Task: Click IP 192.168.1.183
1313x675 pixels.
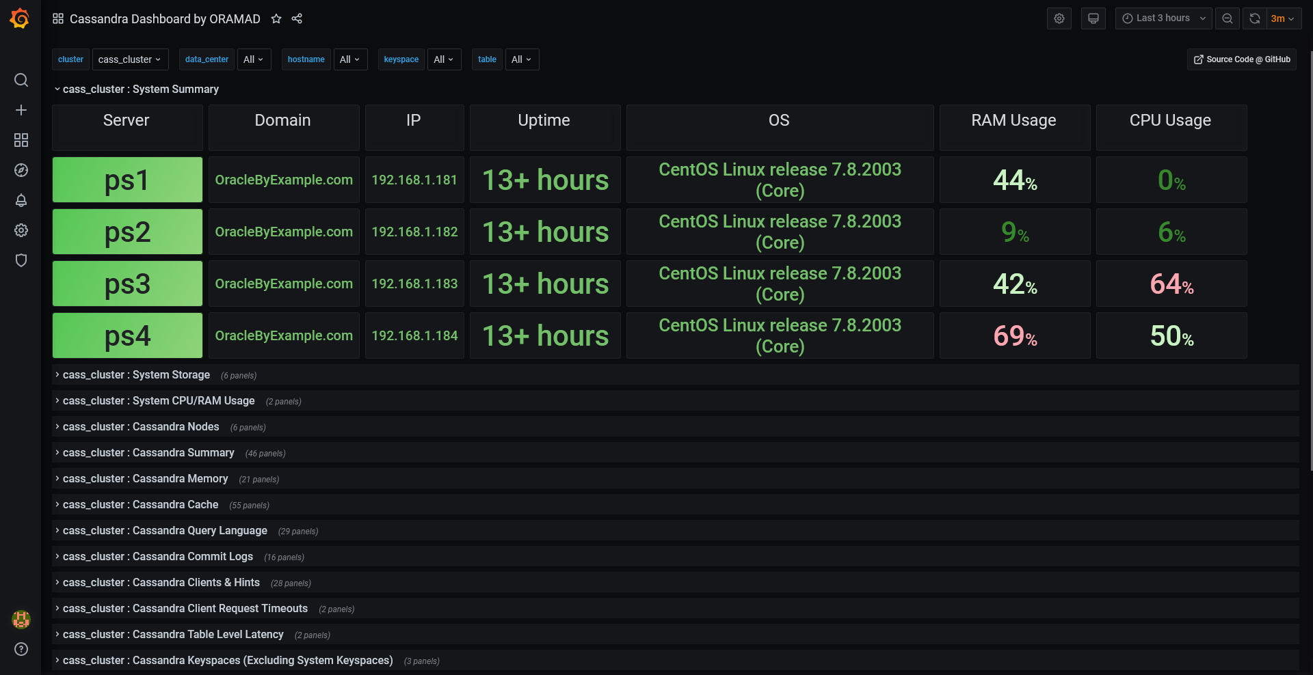Action: tap(414, 284)
